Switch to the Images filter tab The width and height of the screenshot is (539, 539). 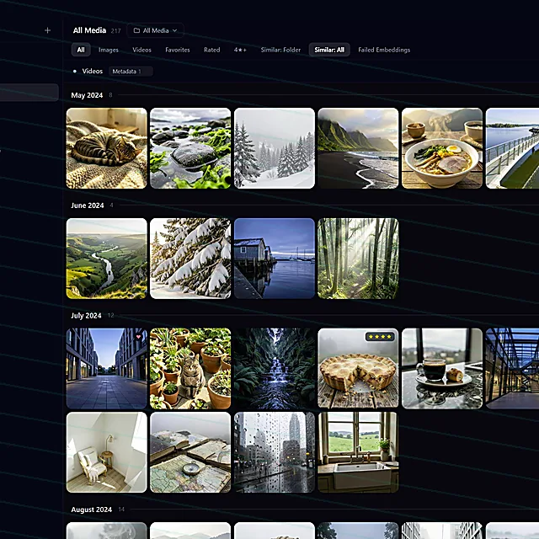coord(109,50)
